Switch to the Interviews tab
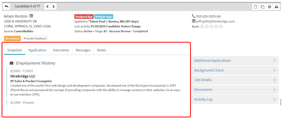Screen dimensions: 282x119 pos(61,50)
